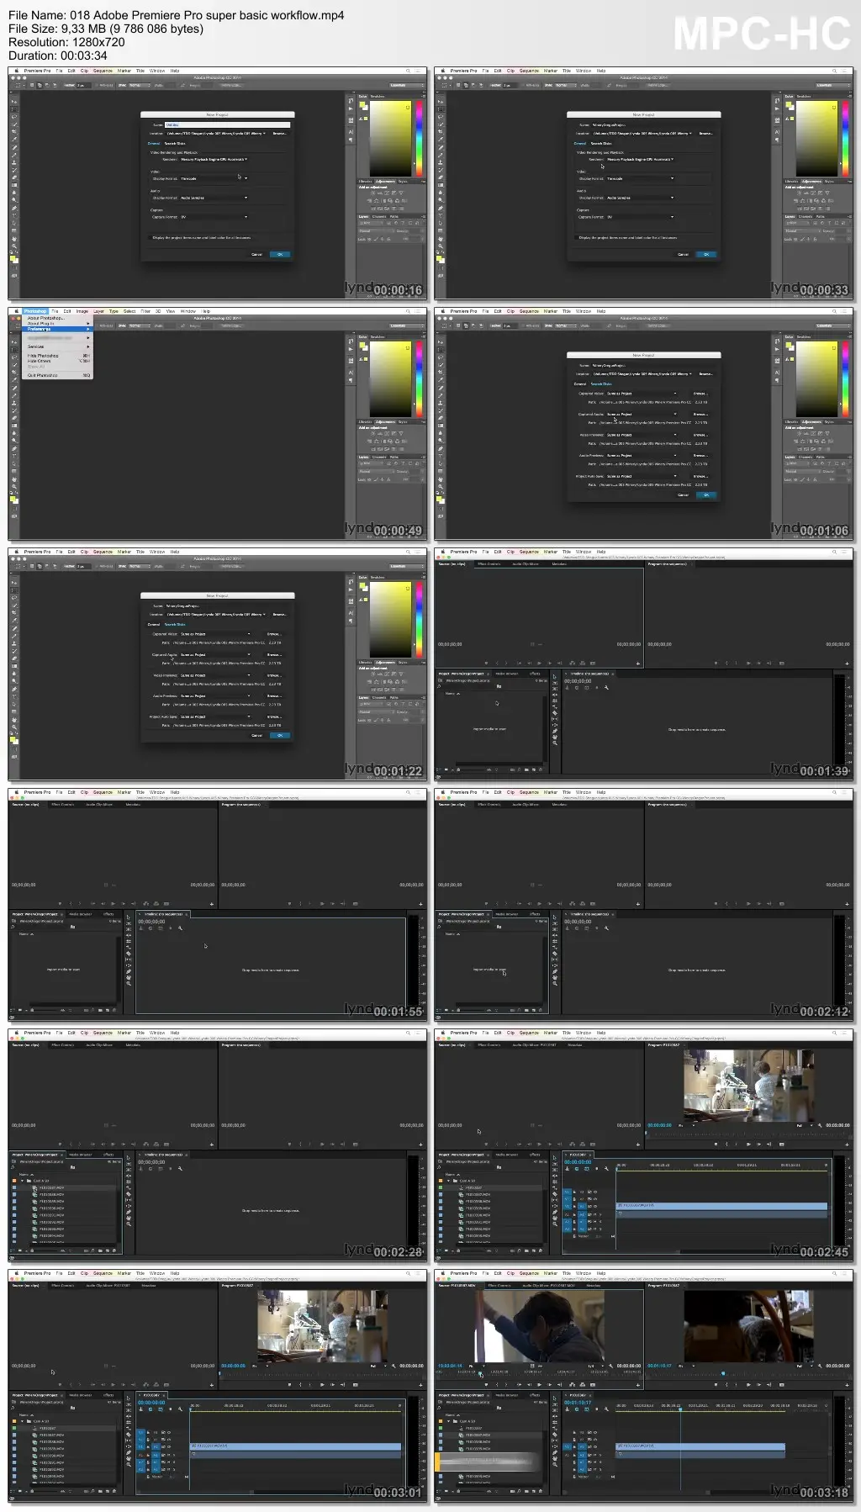Open the Actions panel icon in the 00:00:16 frame

point(351,108)
